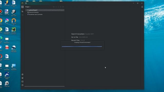Click the Unity Hub desktop shortcut
Screen dimensions: 164x92
7,84
